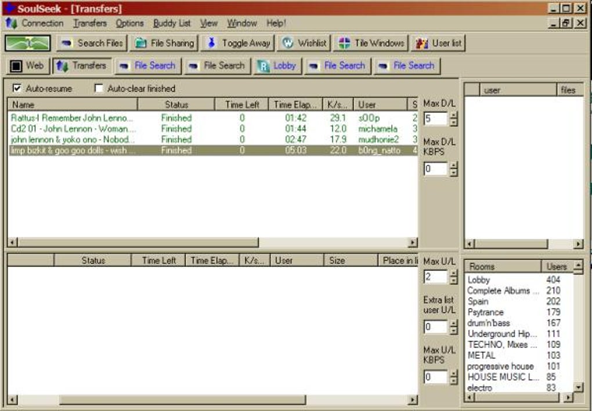
Task: Select the Lobby room in the Rooms list
Action: pos(519,280)
